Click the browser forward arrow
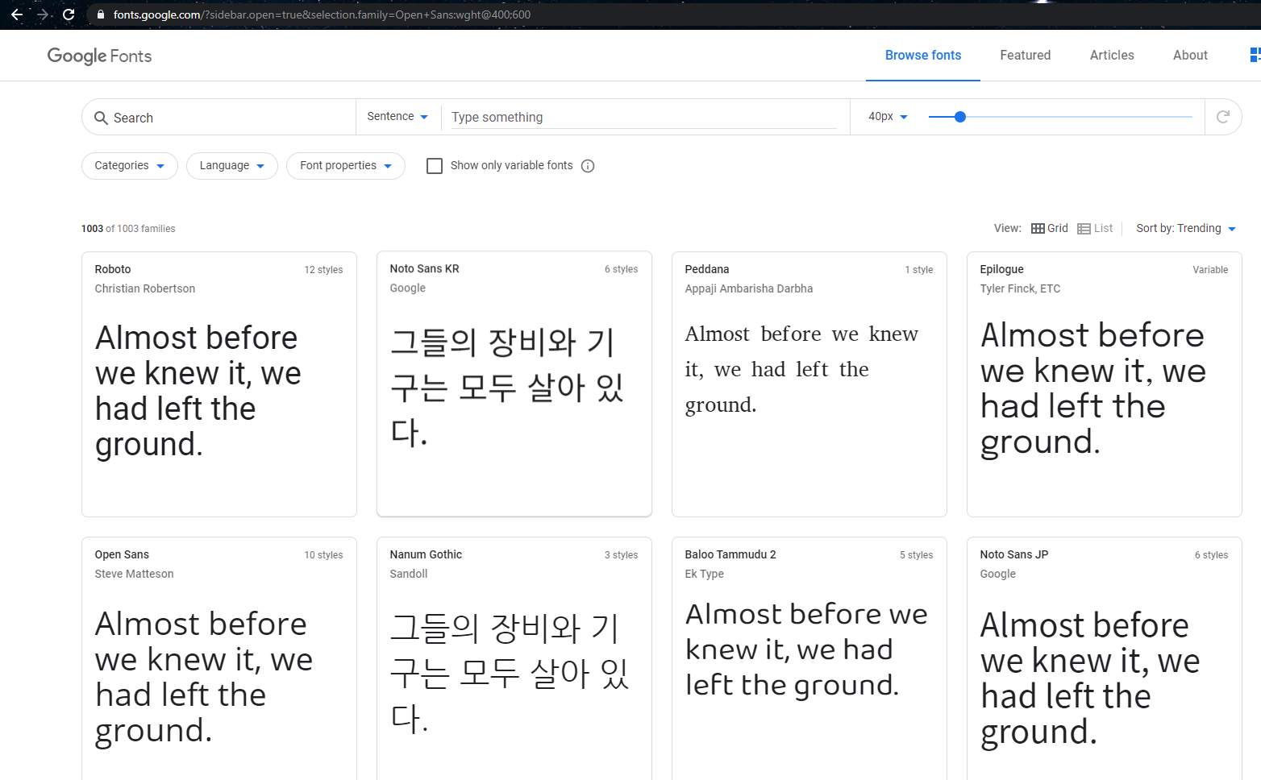The image size is (1261, 780). pos(43,15)
